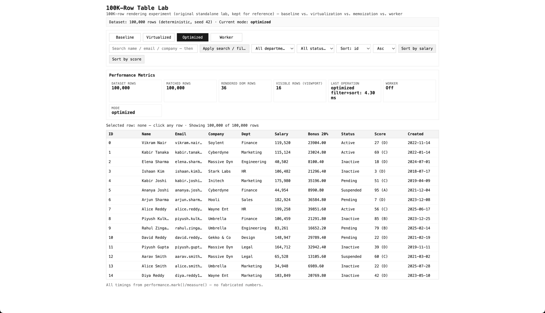Open the All statuses dropdown
Image resolution: width=545 pixels, height=313 pixels.
[x=315, y=49]
